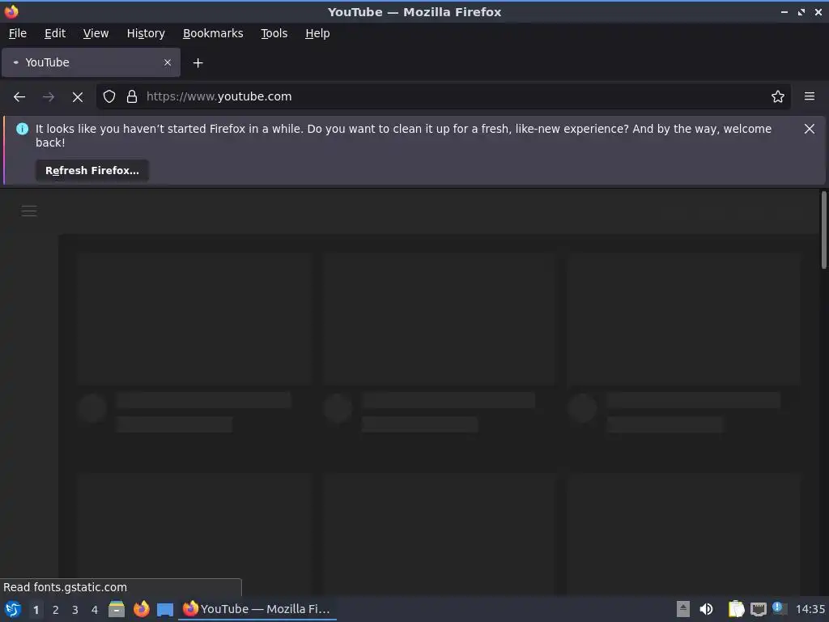The height and width of the screenshot is (622, 829).
Task: Click the info icon in notification bar
Action: [x=22, y=129]
